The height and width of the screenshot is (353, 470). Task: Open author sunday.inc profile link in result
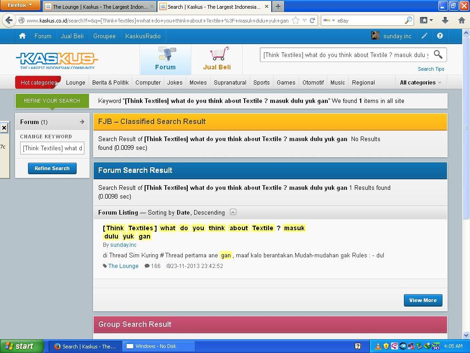123,245
